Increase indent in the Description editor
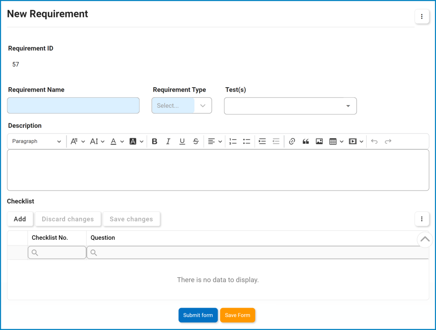The image size is (436, 330). coord(262,141)
